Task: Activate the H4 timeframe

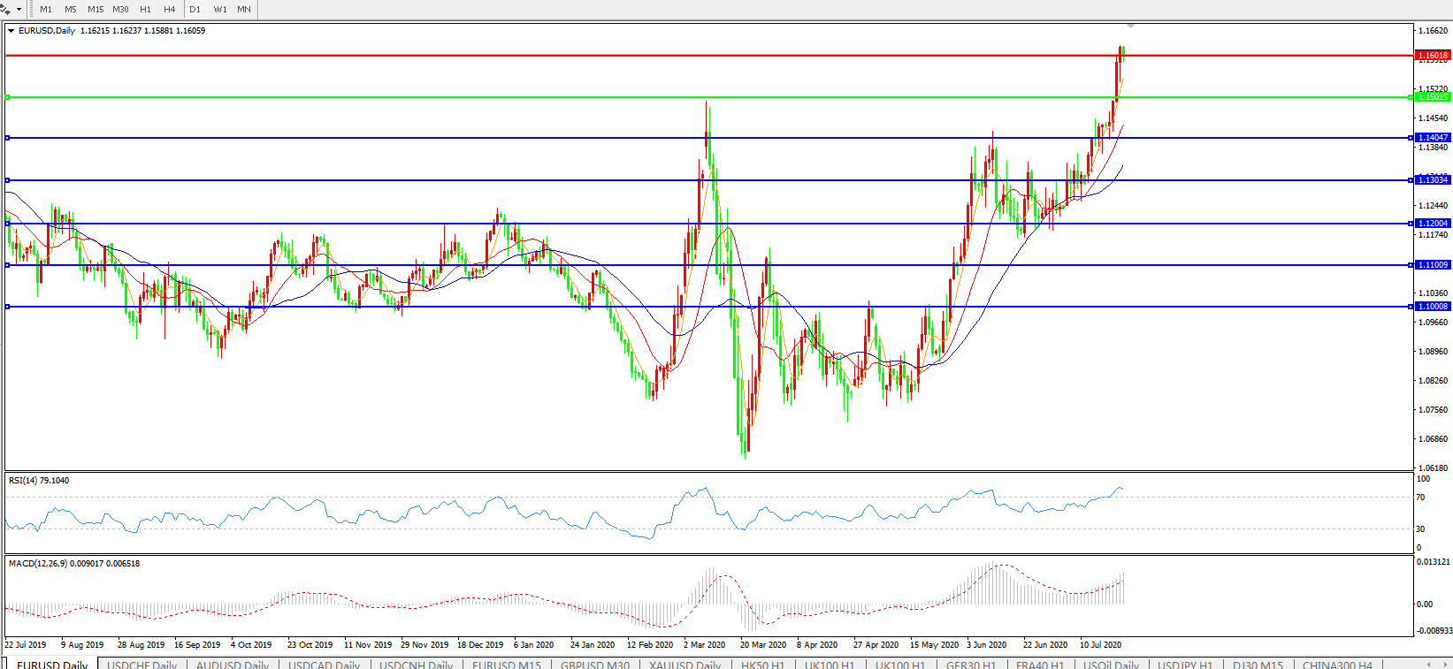Action: pyautogui.click(x=170, y=10)
